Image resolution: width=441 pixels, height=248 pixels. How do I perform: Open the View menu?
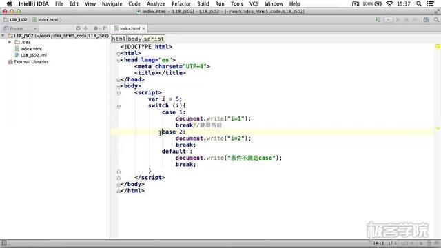tap(90, 3)
